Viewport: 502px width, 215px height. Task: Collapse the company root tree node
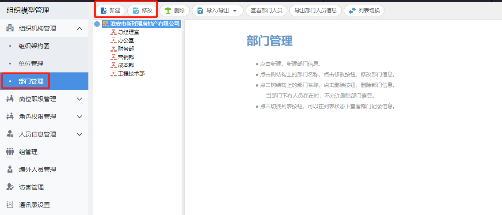pos(97,24)
